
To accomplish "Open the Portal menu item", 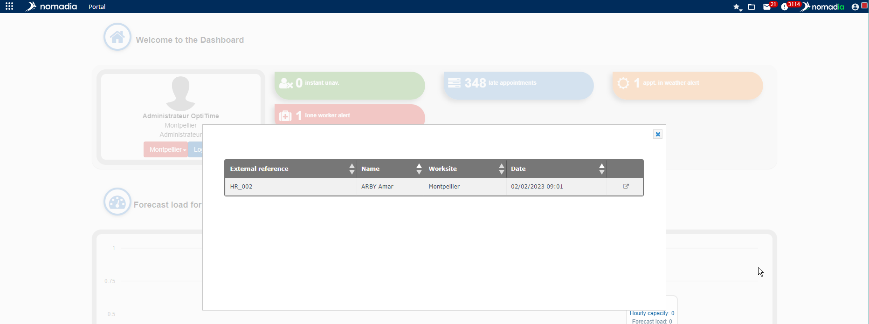I will click(x=97, y=7).
